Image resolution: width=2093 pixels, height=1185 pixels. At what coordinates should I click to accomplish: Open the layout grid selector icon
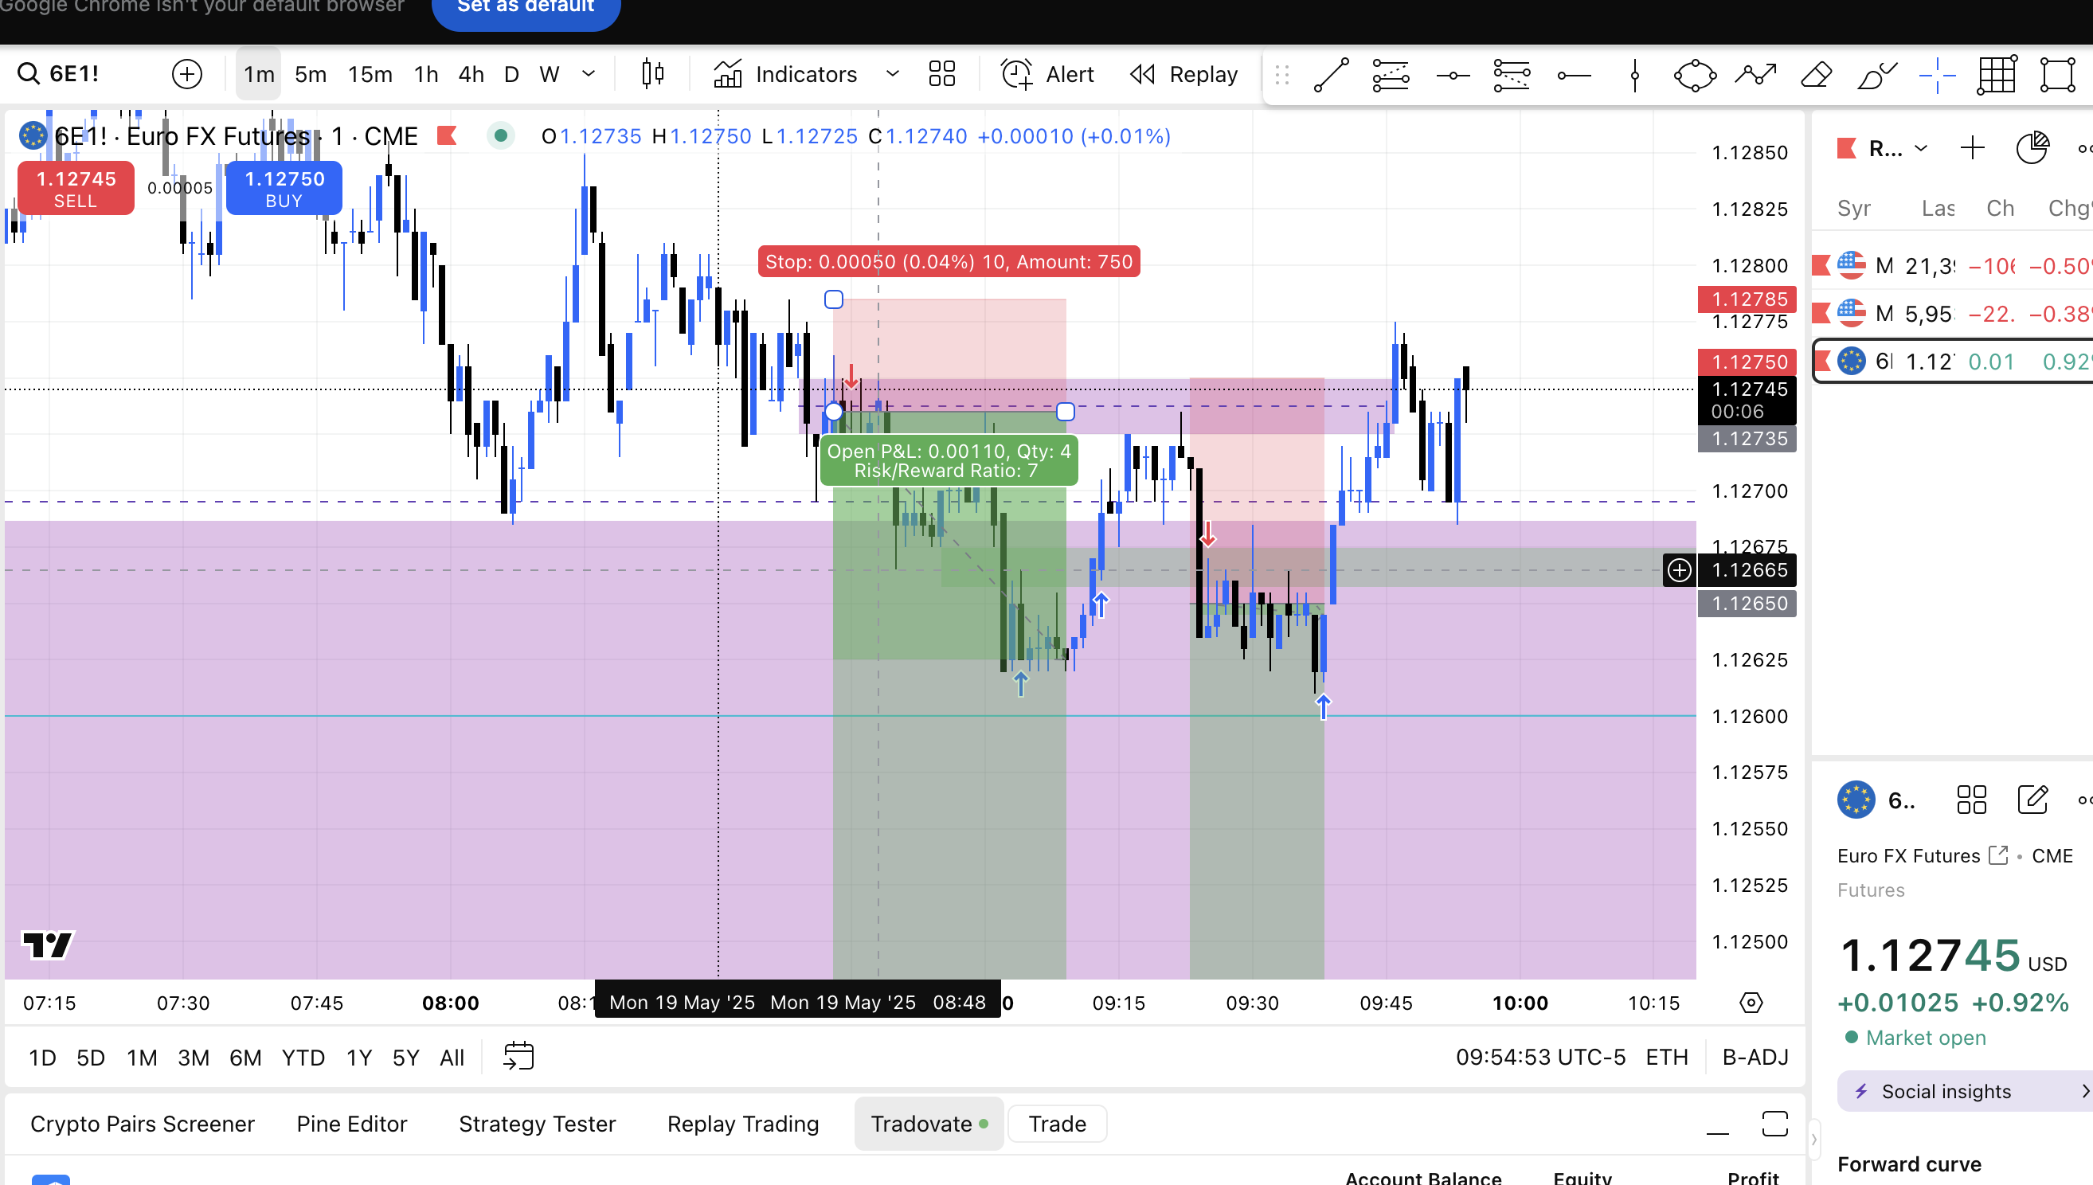point(941,74)
